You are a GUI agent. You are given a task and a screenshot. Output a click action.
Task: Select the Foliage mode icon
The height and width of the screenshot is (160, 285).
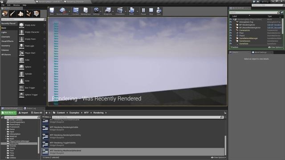28,14
